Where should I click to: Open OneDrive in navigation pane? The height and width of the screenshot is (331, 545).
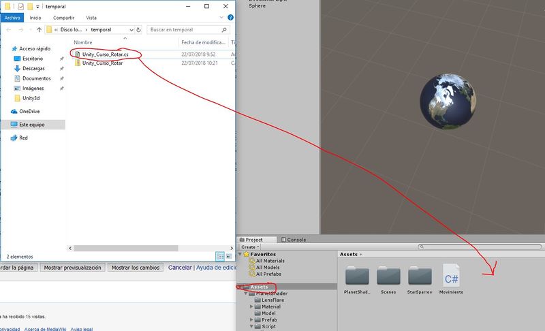point(29,111)
